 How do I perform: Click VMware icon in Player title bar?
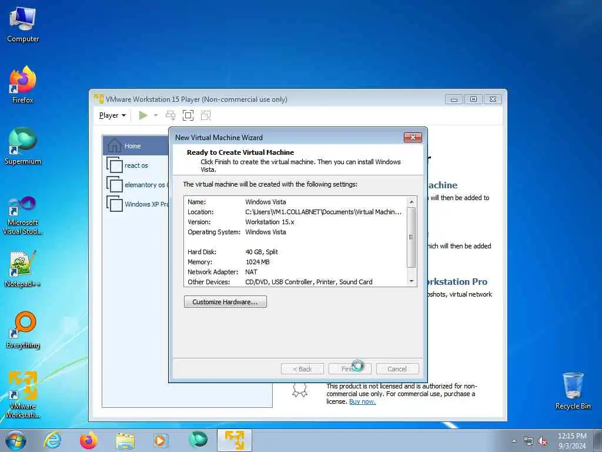pos(99,99)
